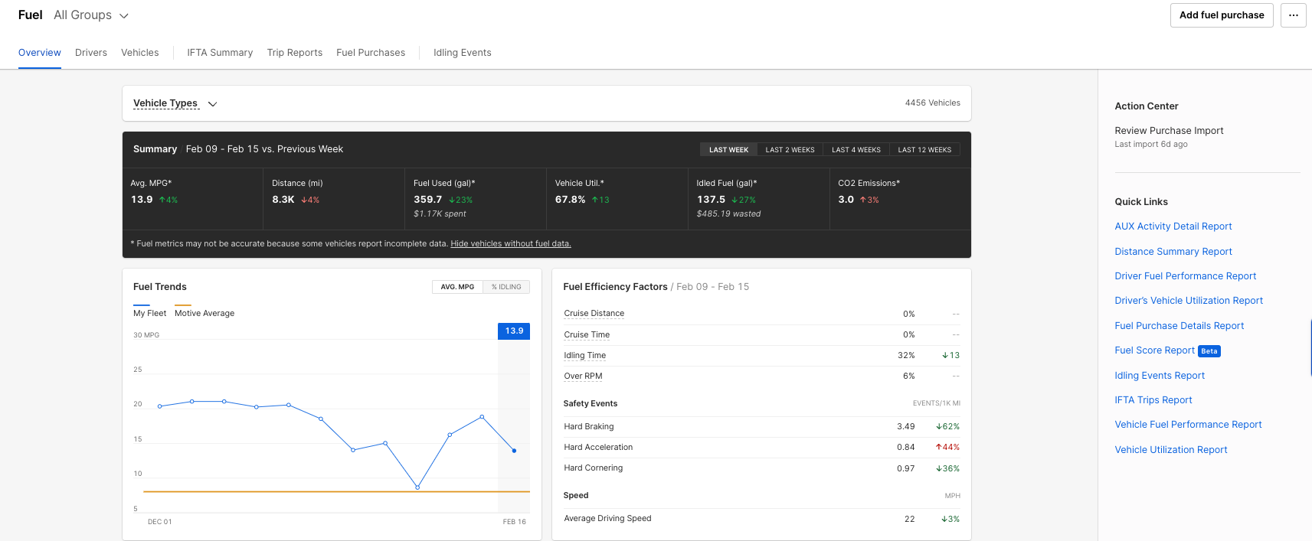The width and height of the screenshot is (1312, 541).
Task: Toggle Fuel Trends chart to Avg. MPG
Action: pos(457,287)
